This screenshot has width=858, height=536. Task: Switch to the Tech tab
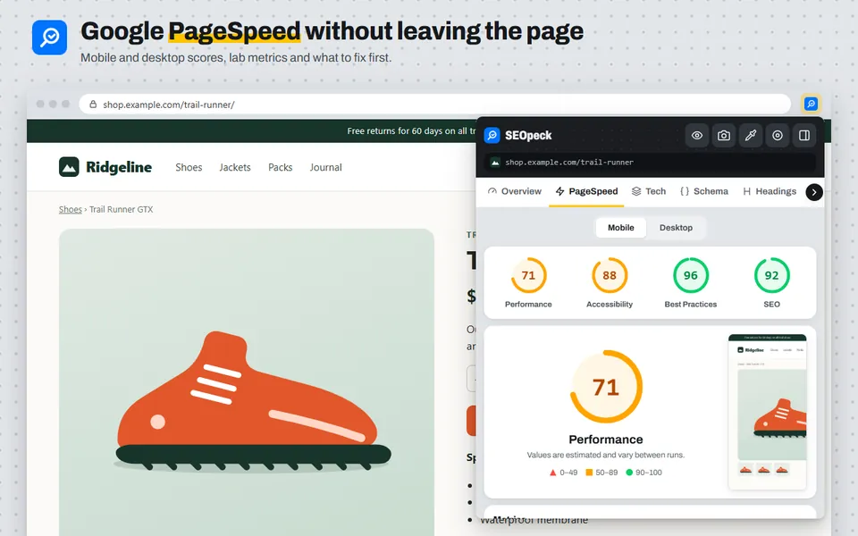[649, 191]
